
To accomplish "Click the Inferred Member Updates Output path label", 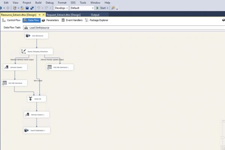I will click(x=52, y=60).
